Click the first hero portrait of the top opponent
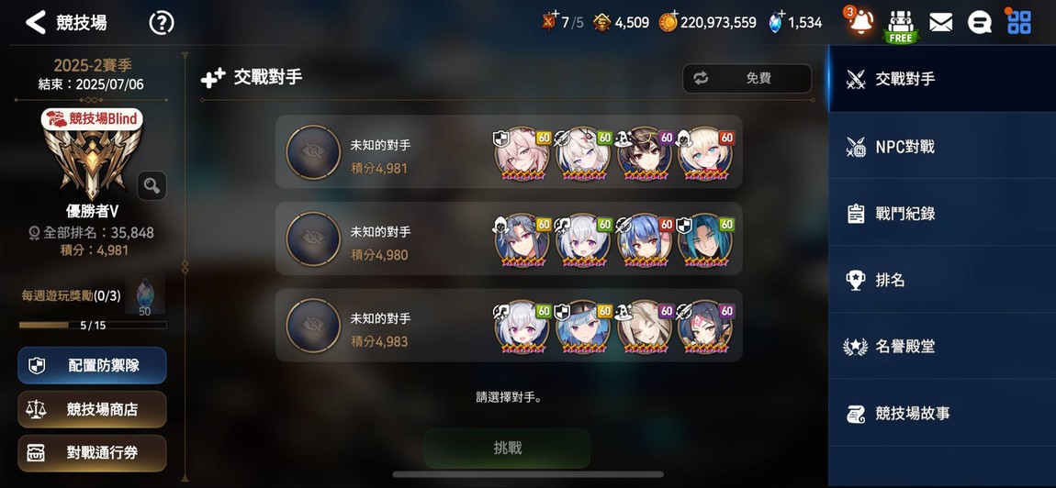 tap(522, 155)
